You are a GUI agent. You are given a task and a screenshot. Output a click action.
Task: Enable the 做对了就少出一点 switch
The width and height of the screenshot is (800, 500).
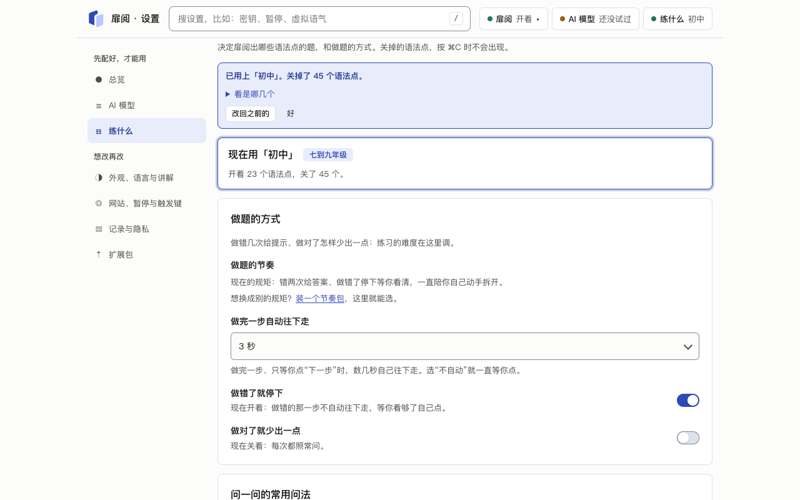[x=688, y=437]
